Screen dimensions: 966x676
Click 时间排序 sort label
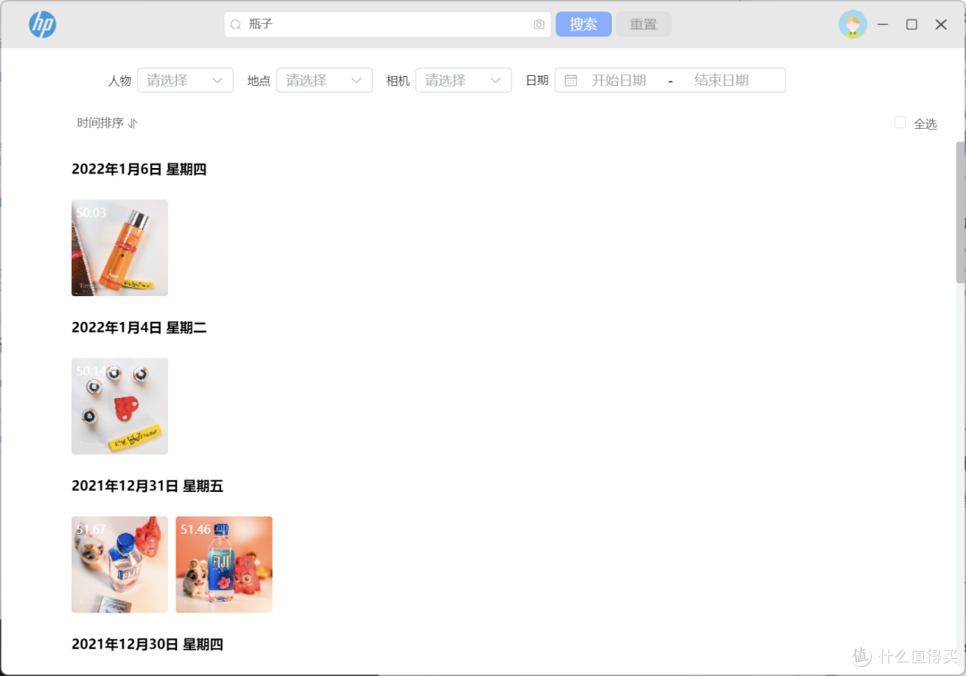tap(100, 123)
